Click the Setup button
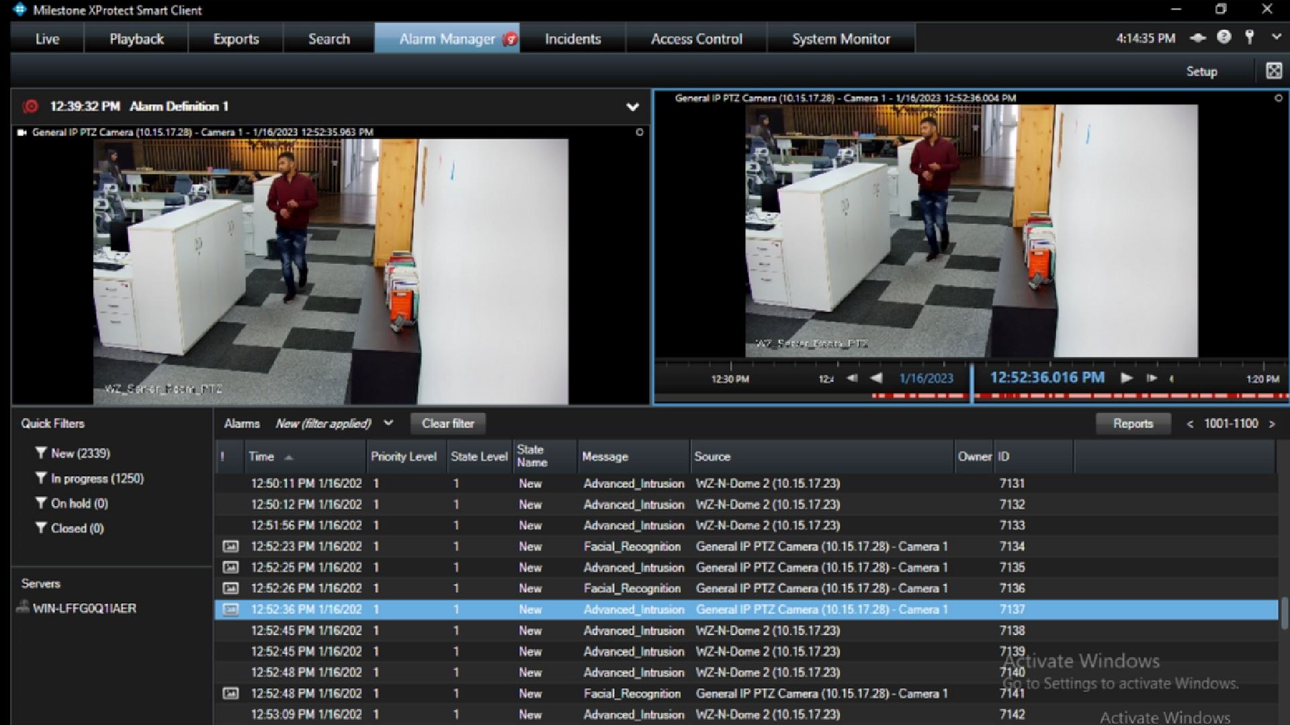Screen dimensions: 1290x725 (x=1201, y=71)
